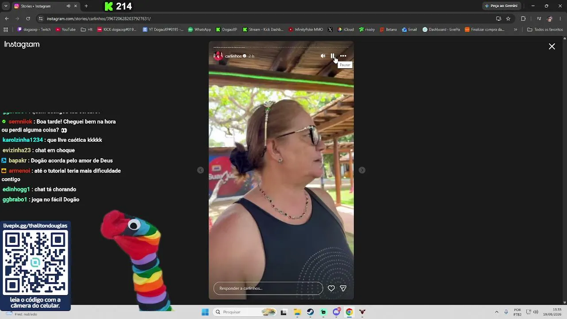Image resolution: width=567 pixels, height=319 pixels.
Task: Click the 'Peça ao Gemini' button
Action: pyautogui.click(x=501, y=6)
